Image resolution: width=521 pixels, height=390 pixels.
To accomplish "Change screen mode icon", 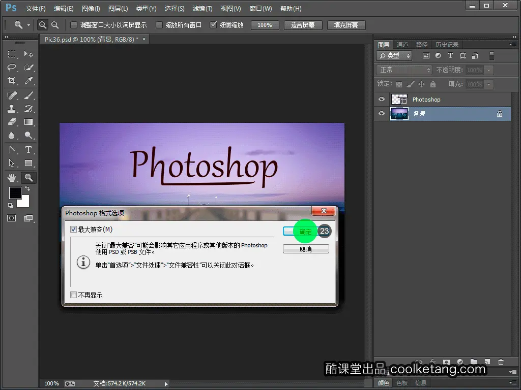I will (x=28, y=218).
